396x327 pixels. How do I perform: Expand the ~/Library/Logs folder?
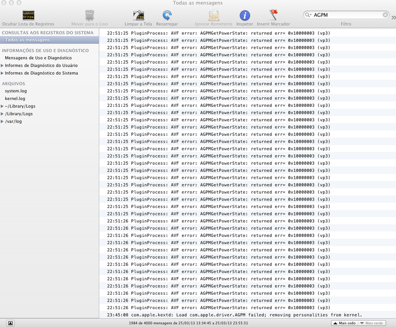2,106
